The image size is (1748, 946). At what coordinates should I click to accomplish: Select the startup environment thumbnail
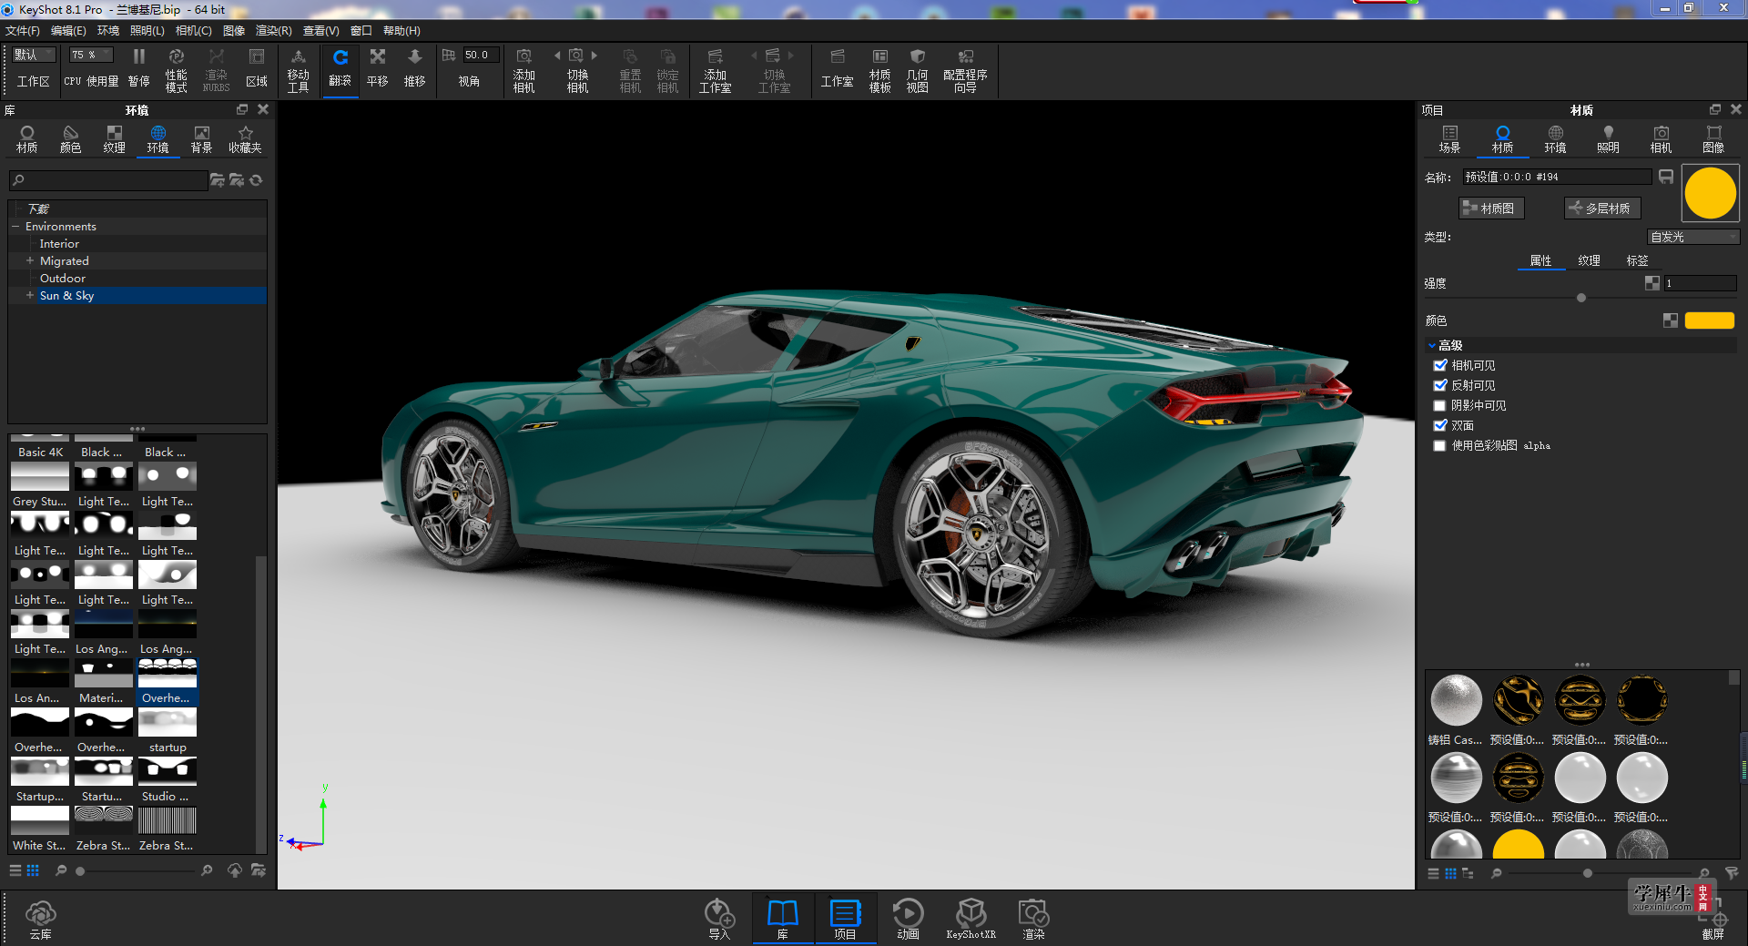tap(168, 729)
